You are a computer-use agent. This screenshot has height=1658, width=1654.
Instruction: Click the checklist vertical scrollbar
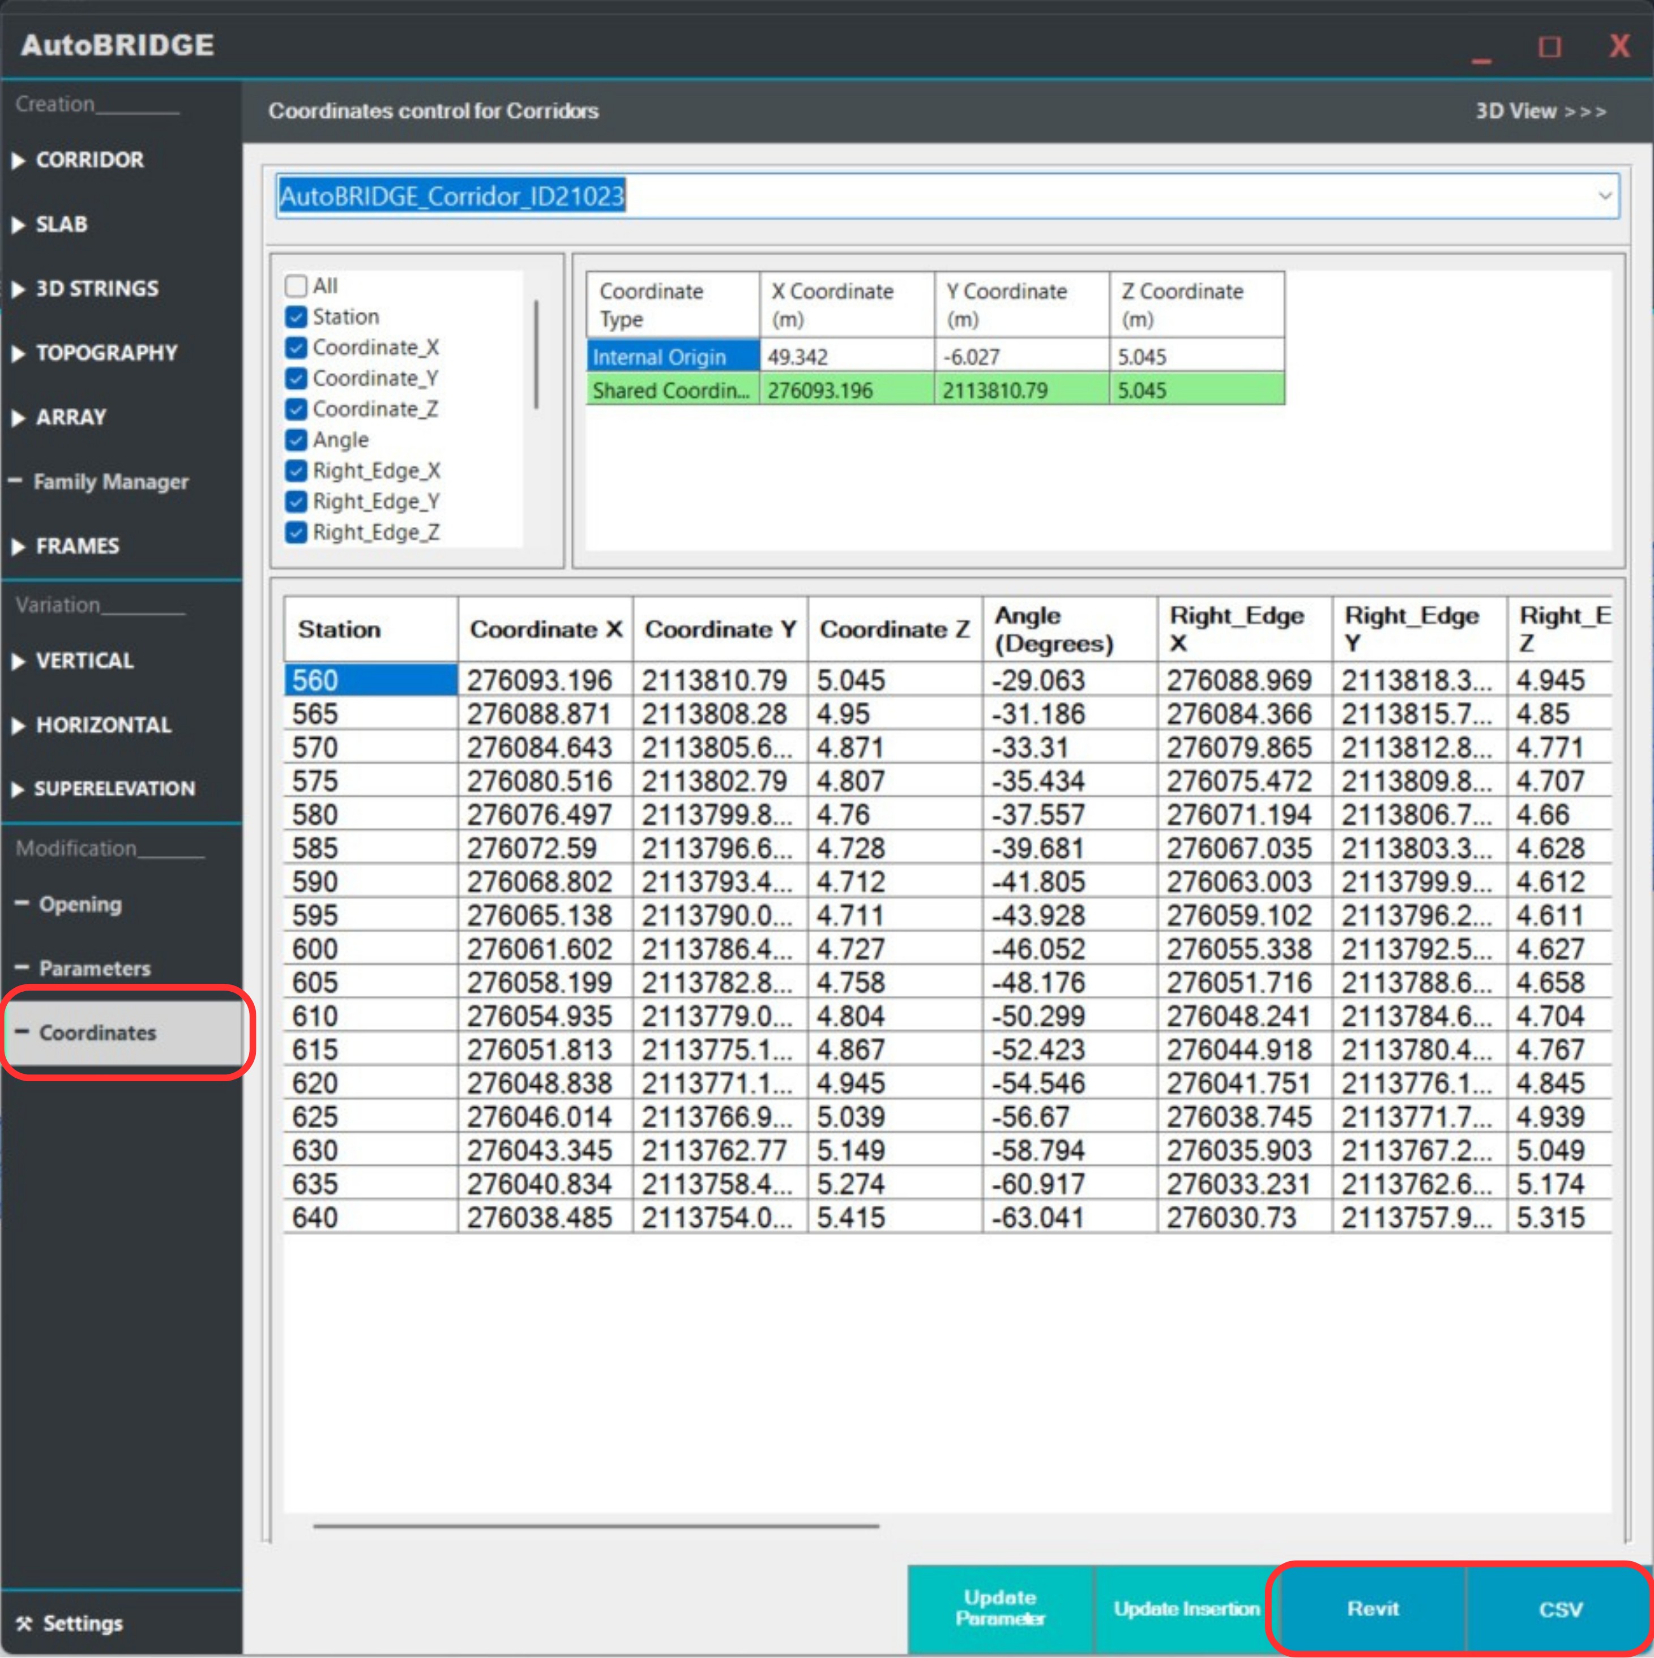coord(536,355)
